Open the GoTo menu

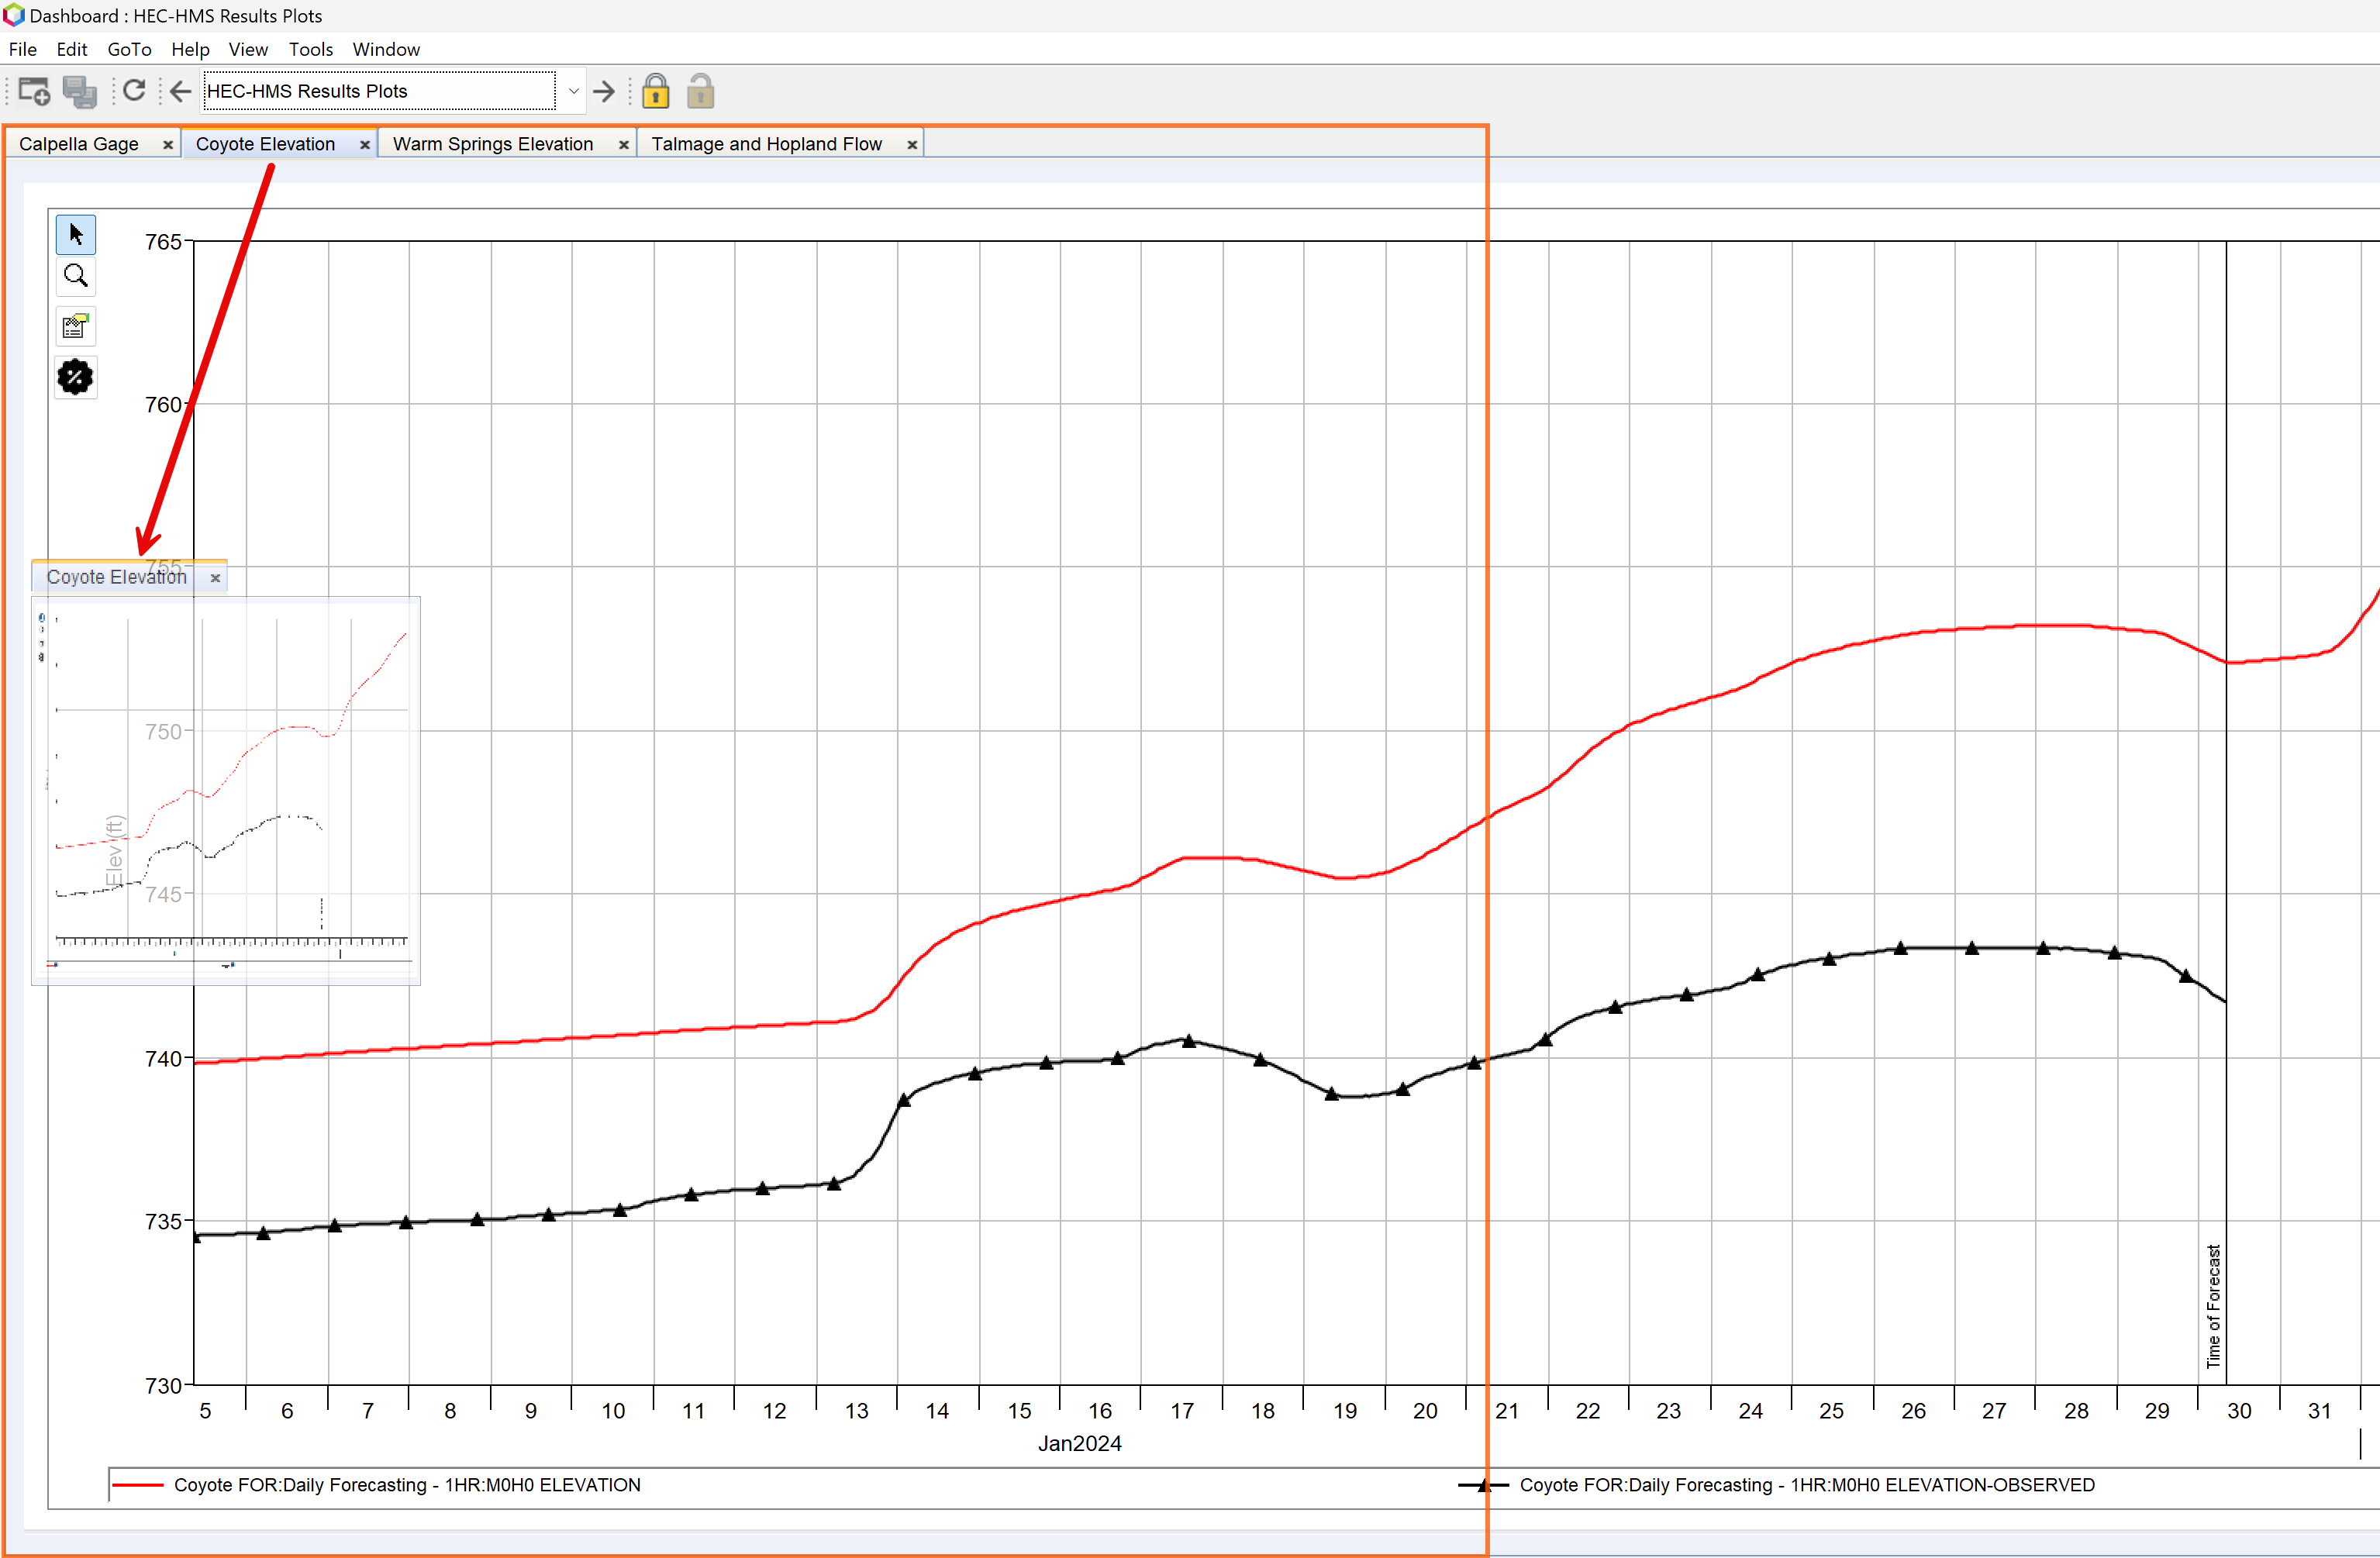coord(130,49)
